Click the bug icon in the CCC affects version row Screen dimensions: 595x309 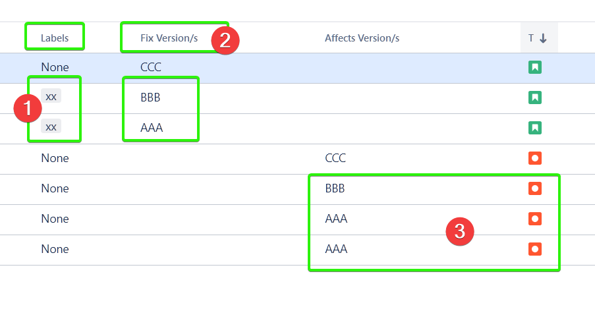[x=534, y=158]
